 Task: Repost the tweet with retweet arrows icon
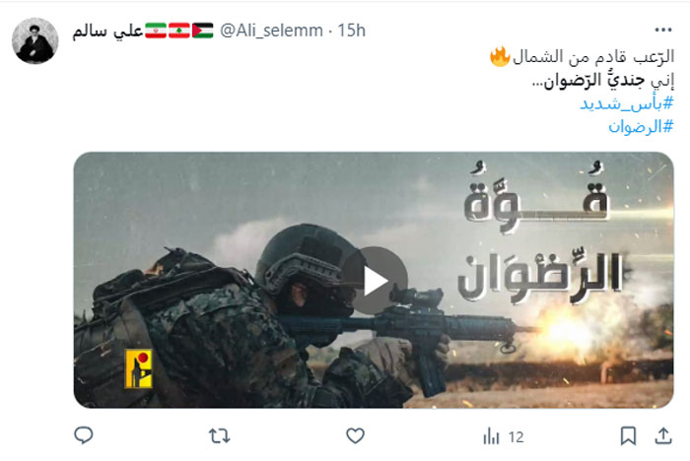219,436
